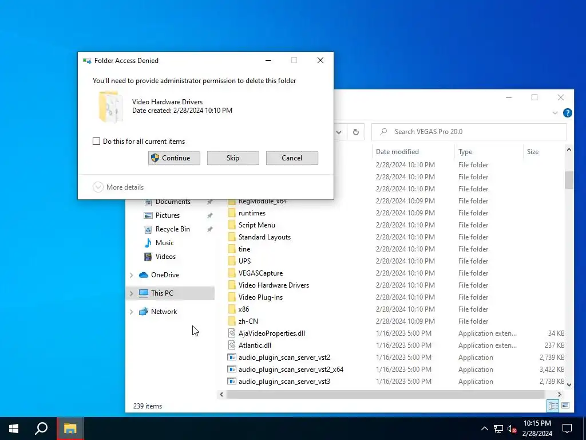Open taskbar Search
This screenshot has height=440, width=586.
click(41, 429)
